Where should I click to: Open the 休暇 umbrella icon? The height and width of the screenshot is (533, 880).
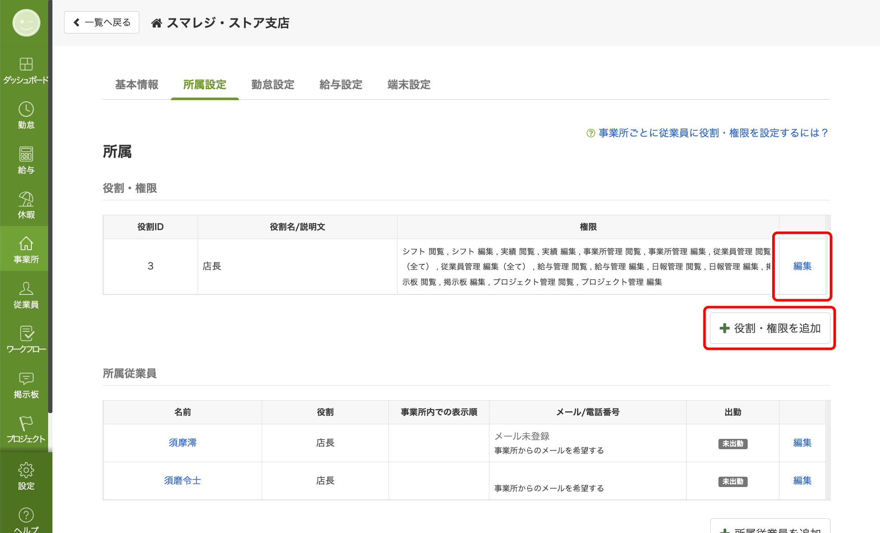point(26,199)
